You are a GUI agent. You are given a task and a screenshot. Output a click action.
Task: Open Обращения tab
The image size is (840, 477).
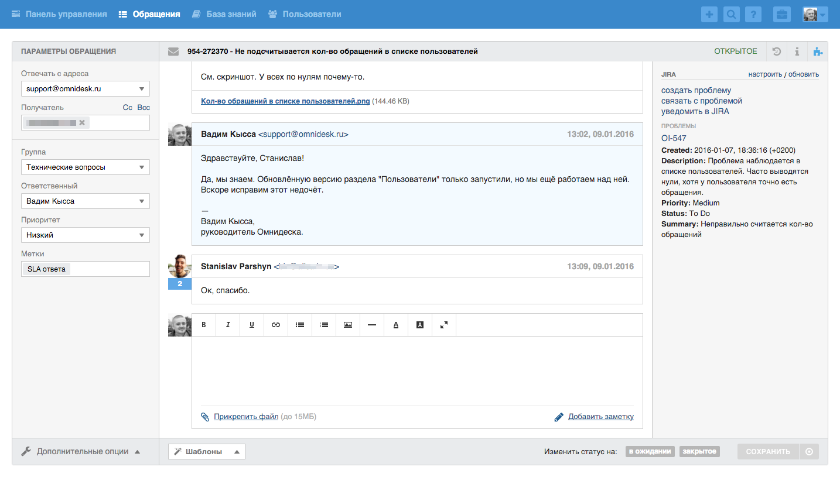pos(149,14)
